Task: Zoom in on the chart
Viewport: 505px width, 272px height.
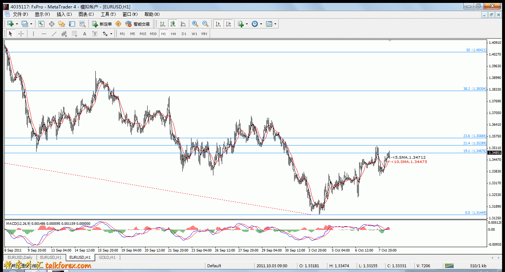Action: pos(195,24)
